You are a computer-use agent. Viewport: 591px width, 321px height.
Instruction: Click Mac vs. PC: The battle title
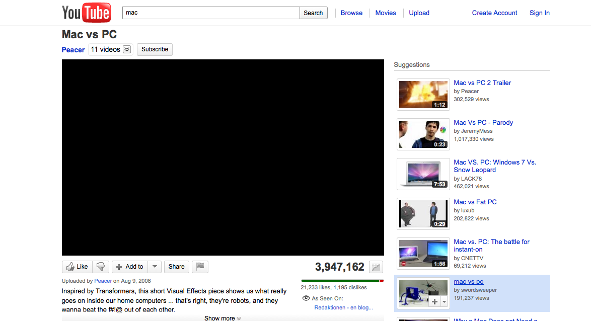tap(491, 246)
